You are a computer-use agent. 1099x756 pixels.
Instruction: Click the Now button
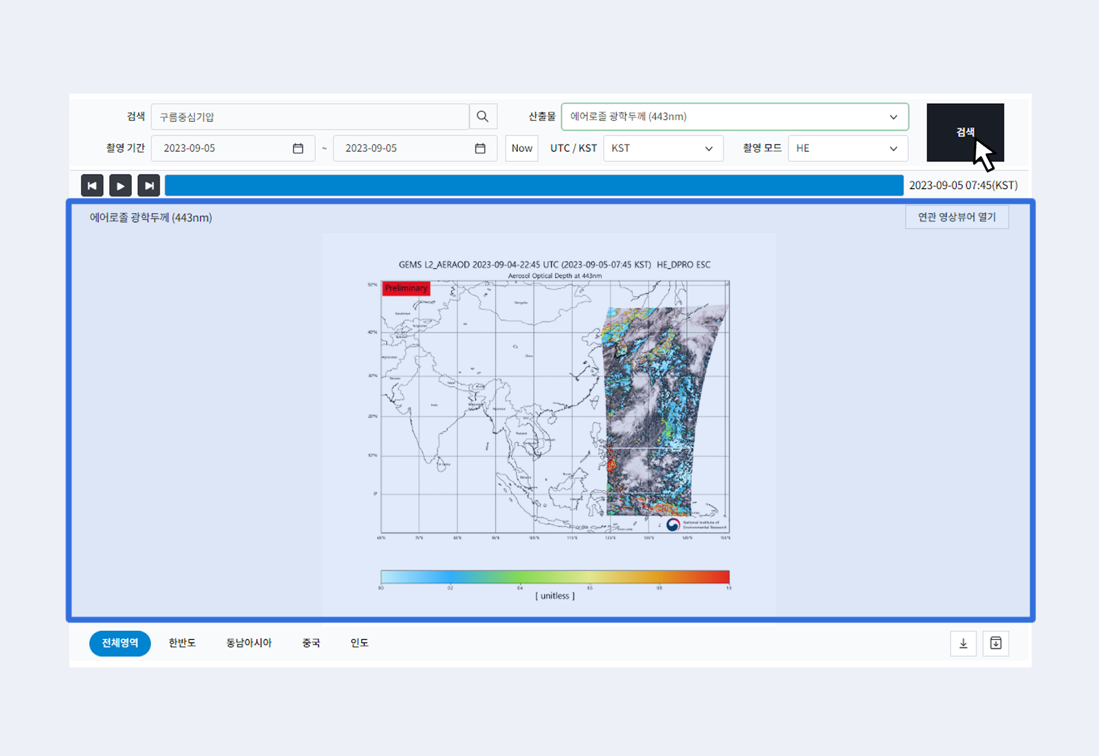tap(521, 148)
